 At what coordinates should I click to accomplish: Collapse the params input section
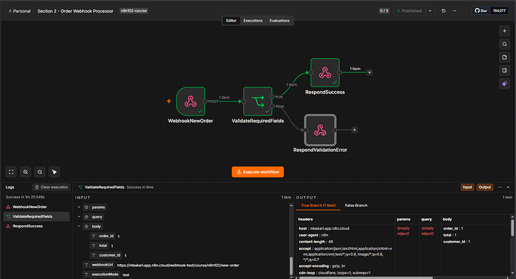coord(79,207)
